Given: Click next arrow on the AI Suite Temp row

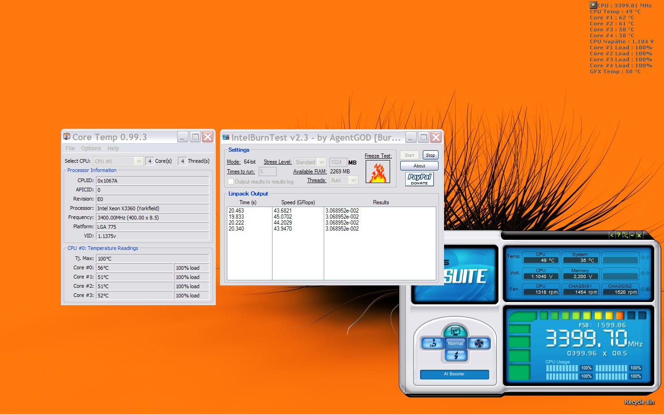Looking at the screenshot, I should pyautogui.click(x=647, y=258).
